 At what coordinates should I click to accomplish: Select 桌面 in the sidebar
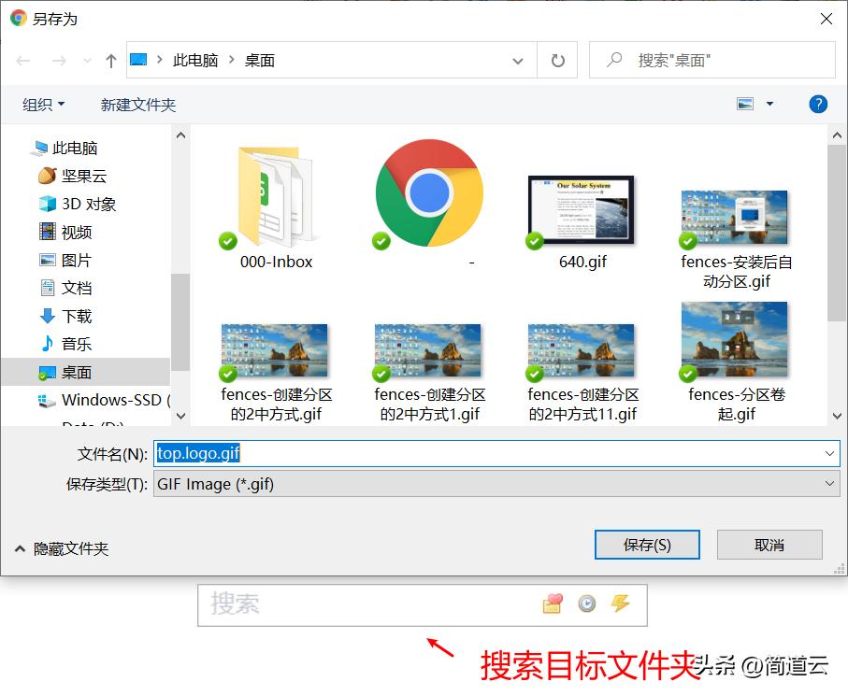pos(75,372)
